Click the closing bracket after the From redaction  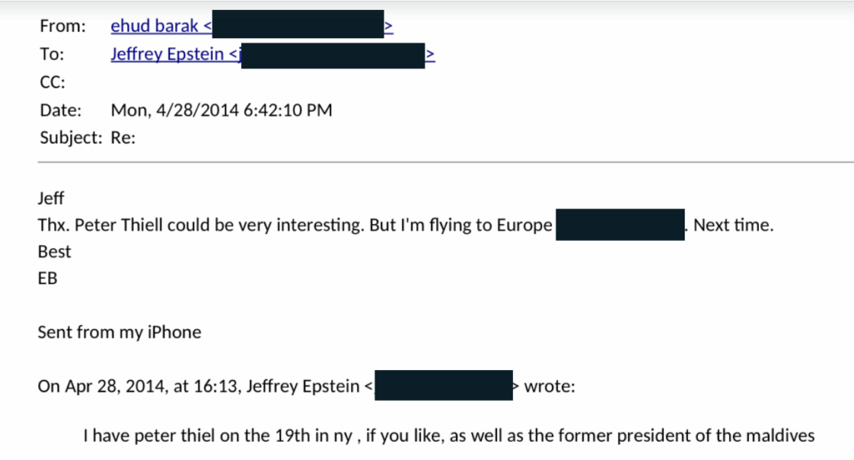(x=389, y=26)
